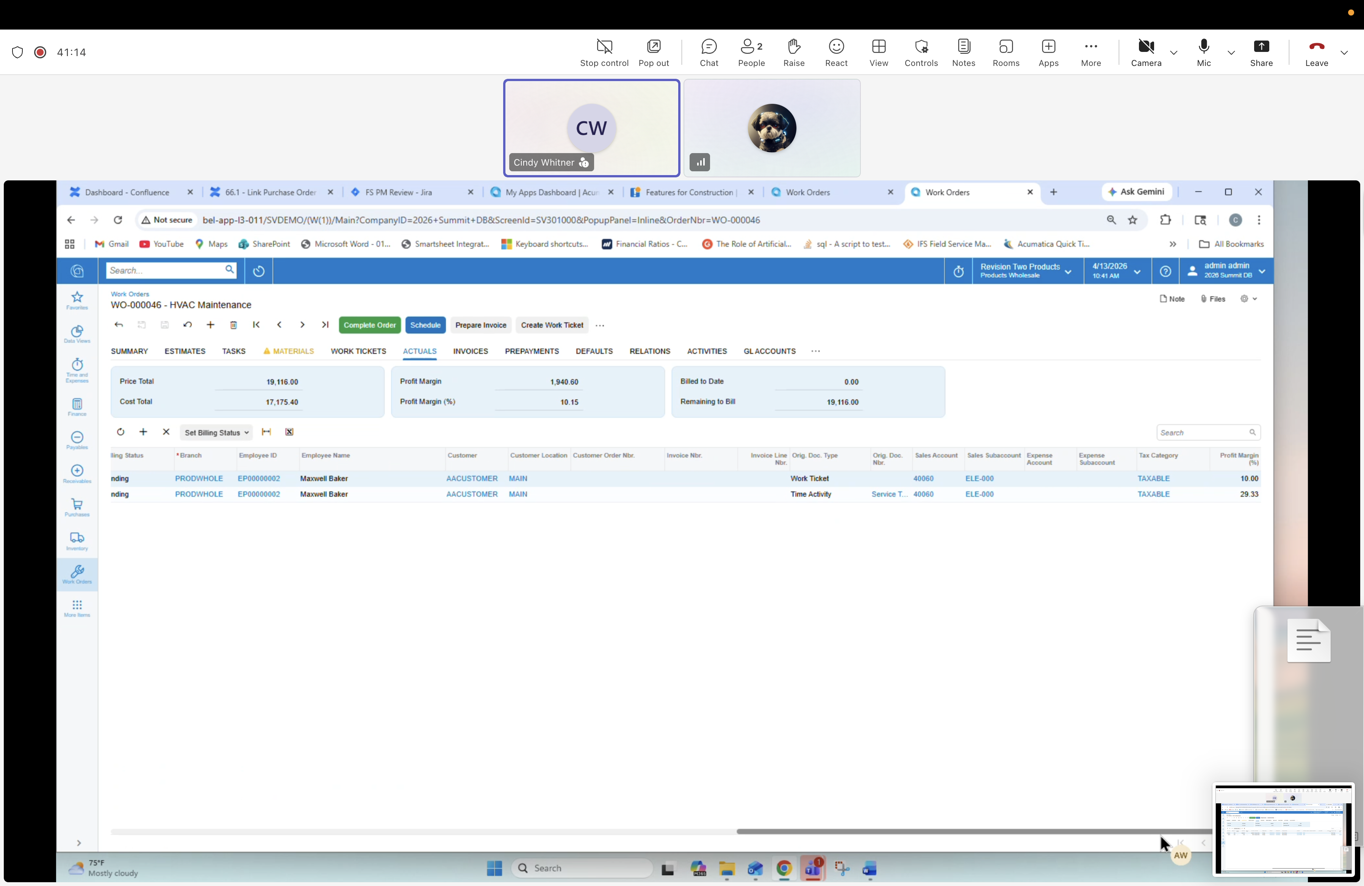Screen dimensions: 1364x886
Task: Open Time and Expenses from the sidebar
Action: pyautogui.click(x=77, y=370)
